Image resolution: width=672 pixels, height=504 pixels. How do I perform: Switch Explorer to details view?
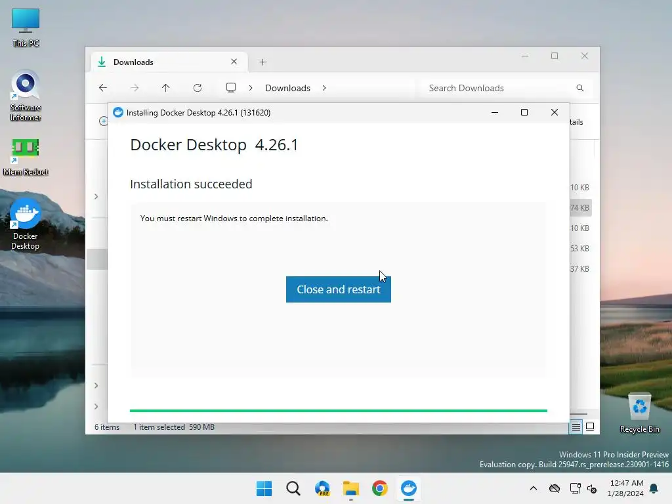tap(576, 427)
